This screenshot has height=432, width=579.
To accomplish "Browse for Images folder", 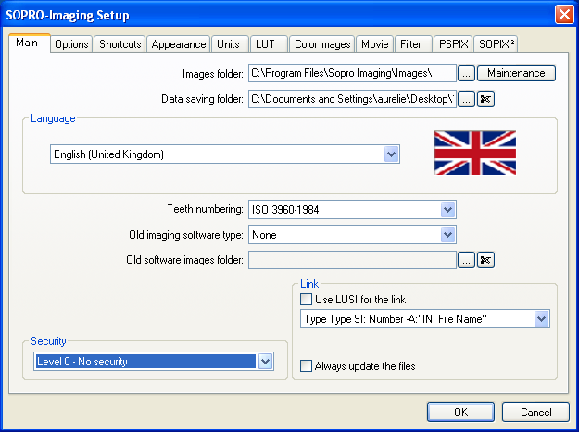I will pos(466,73).
